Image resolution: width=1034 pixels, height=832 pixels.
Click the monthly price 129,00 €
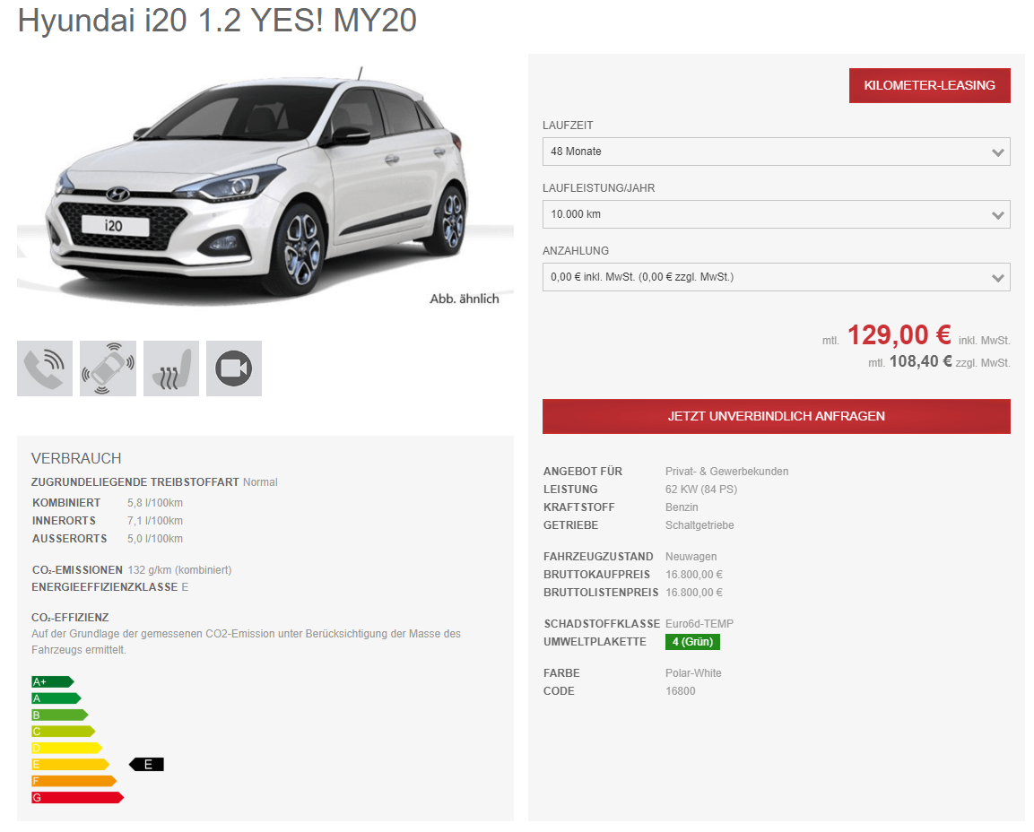click(899, 335)
